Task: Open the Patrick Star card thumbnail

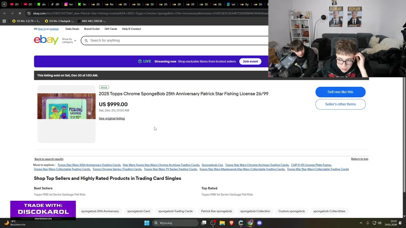Action: (66, 106)
